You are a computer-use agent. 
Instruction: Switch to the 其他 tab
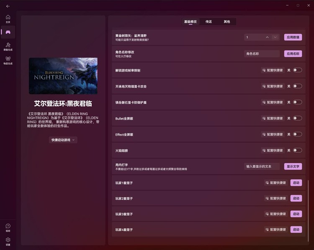pos(226,21)
